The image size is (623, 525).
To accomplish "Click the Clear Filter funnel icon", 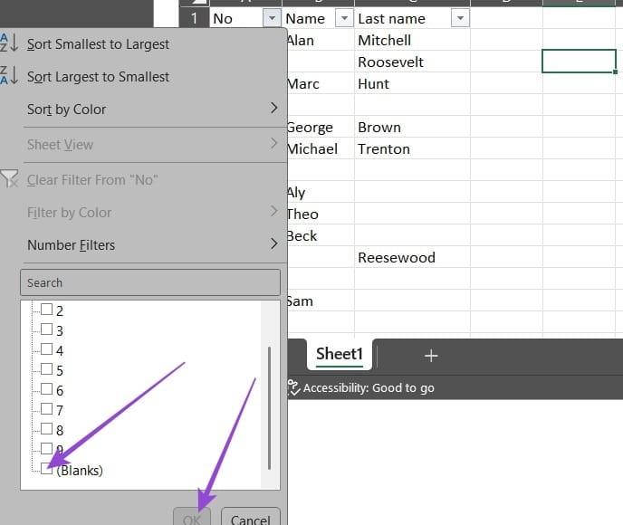I will click(9, 178).
